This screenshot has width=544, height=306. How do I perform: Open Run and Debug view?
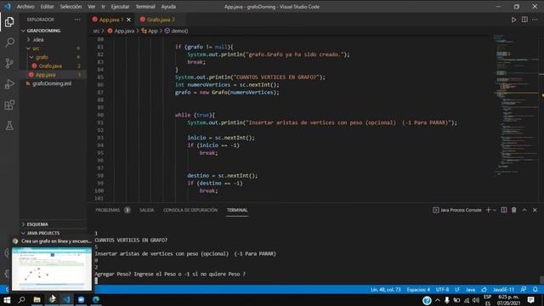pyautogui.click(x=9, y=84)
